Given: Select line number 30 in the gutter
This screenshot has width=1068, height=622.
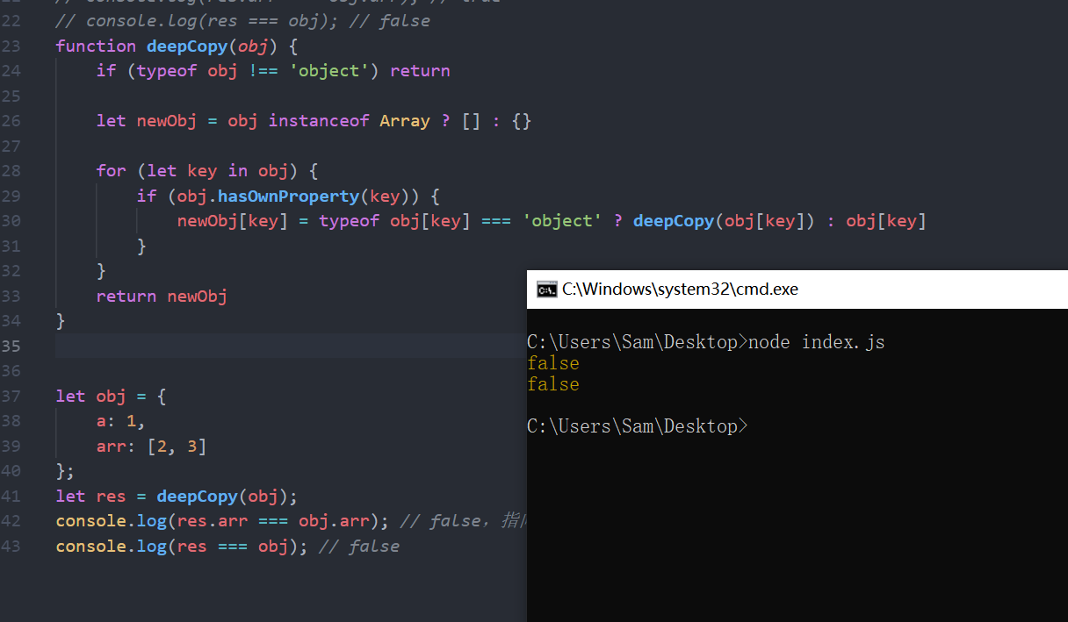Looking at the screenshot, I should coord(11,221).
